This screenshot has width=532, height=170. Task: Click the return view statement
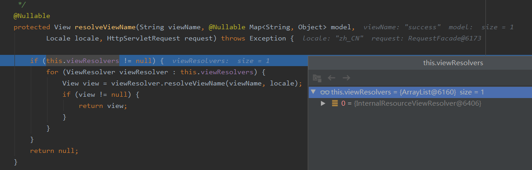pos(103,106)
